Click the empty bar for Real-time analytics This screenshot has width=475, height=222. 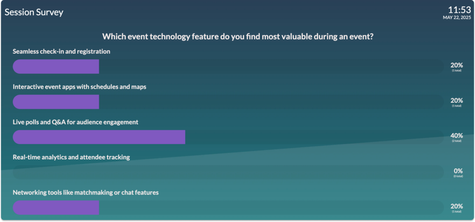[x=228, y=172]
